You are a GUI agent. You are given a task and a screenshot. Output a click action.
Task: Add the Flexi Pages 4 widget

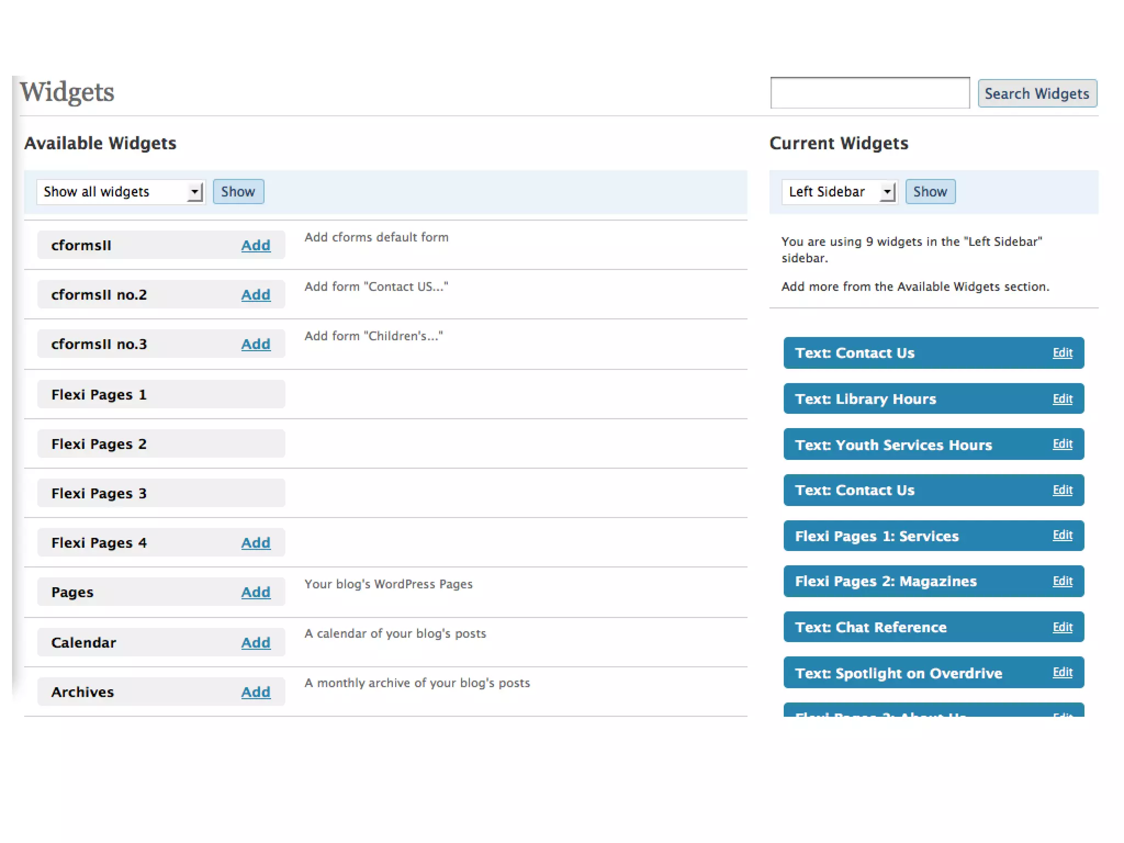(x=256, y=543)
